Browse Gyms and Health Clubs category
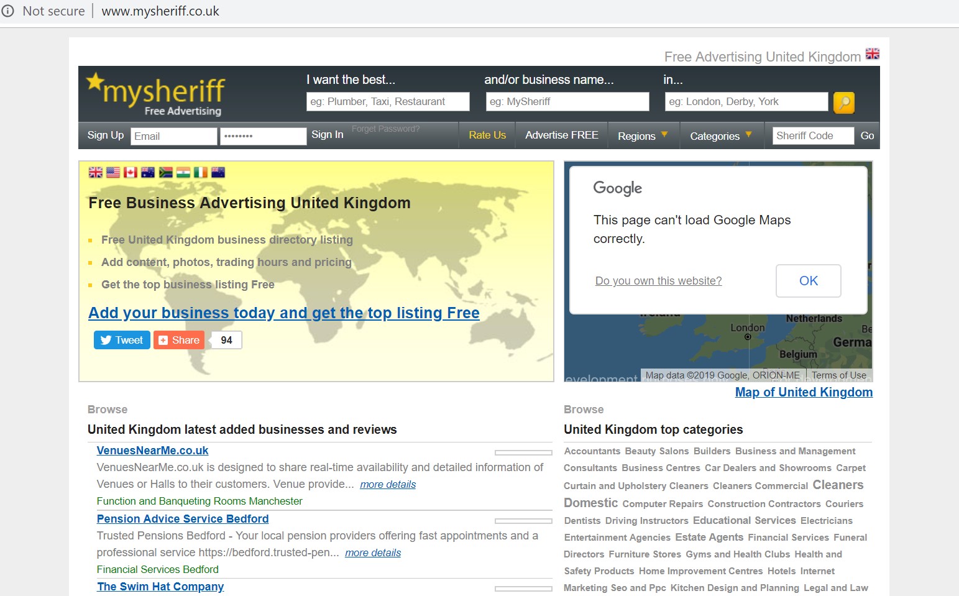959x596 pixels. 738,554
